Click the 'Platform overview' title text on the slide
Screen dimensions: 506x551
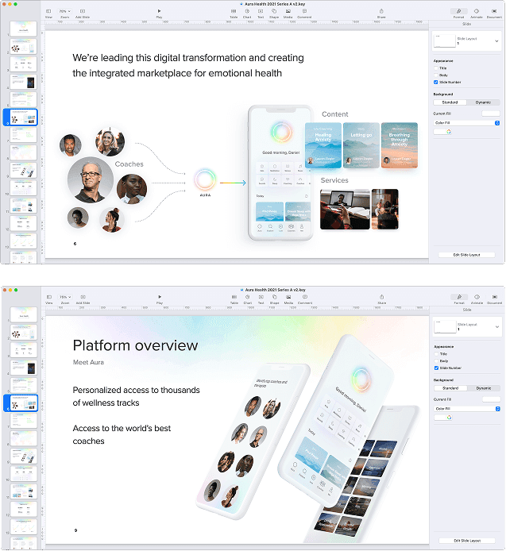pos(135,345)
